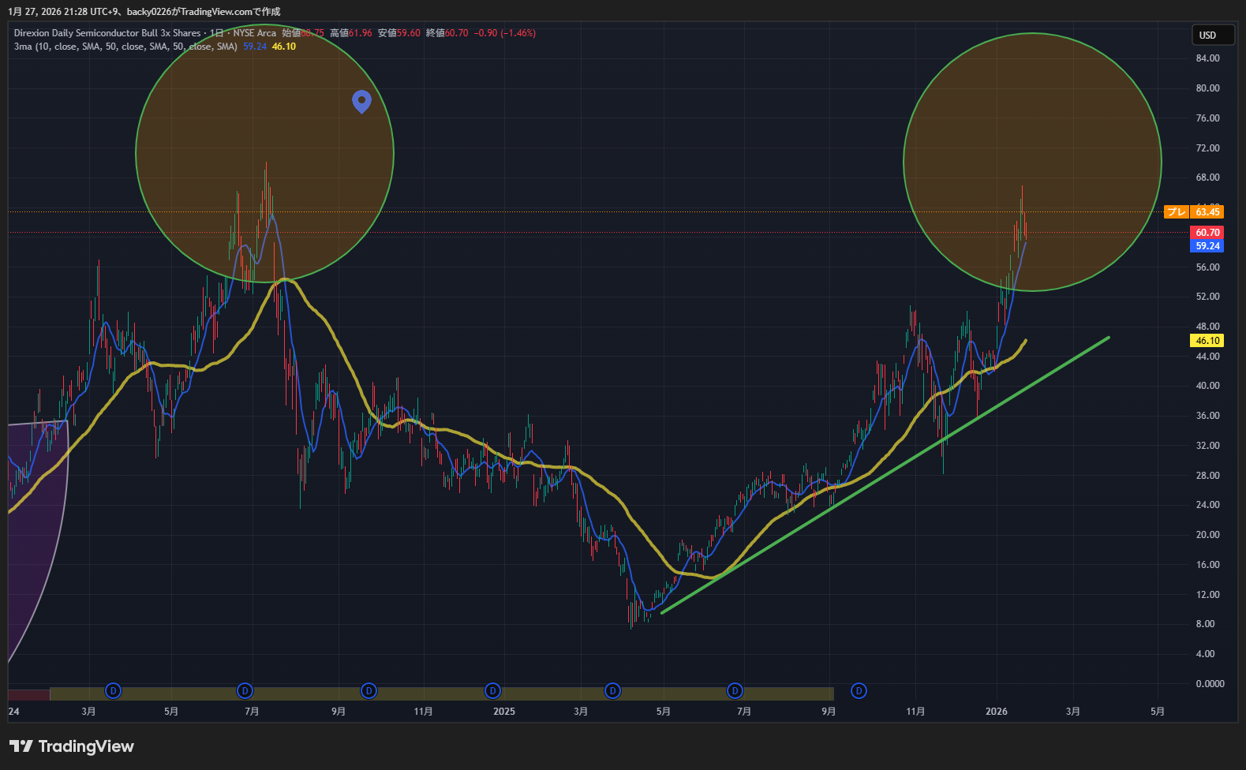Image resolution: width=1246 pixels, height=770 pixels.
Task: Click the Direxion Daily Semiconductor symbol title
Action: [107, 33]
